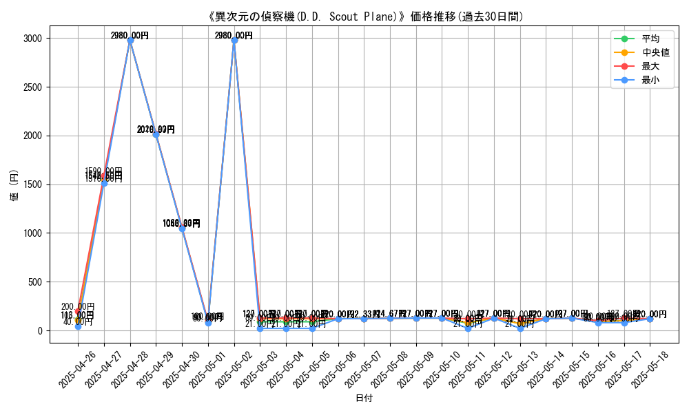Click the 1000 y-axis tick label
The width and height of the screenshot is (689, 413).
33,233
